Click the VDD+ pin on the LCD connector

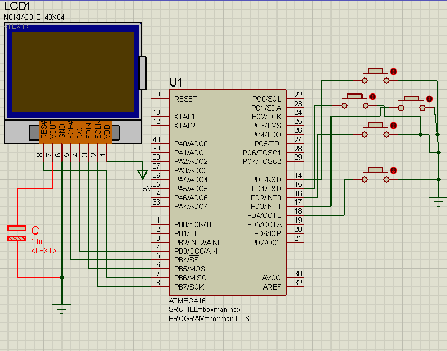click(x=107, y=130)
